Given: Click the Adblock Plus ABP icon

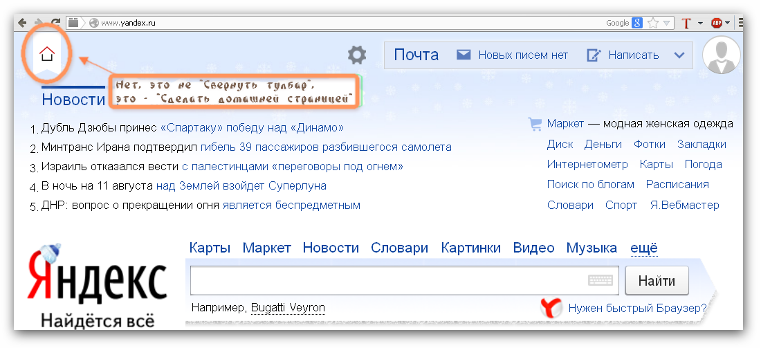Looking at the screenshot, I should pyautogui.click(x=717, y=23).
